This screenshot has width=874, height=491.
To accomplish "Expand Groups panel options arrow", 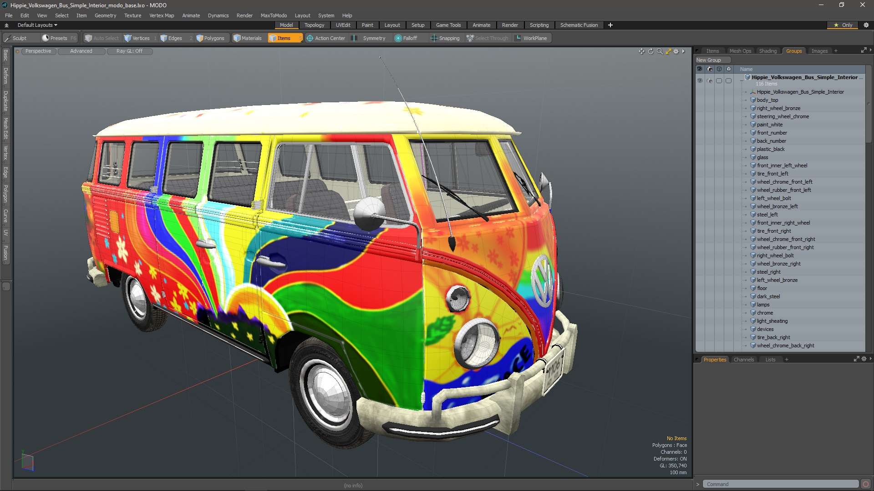I will coord(870,50).
